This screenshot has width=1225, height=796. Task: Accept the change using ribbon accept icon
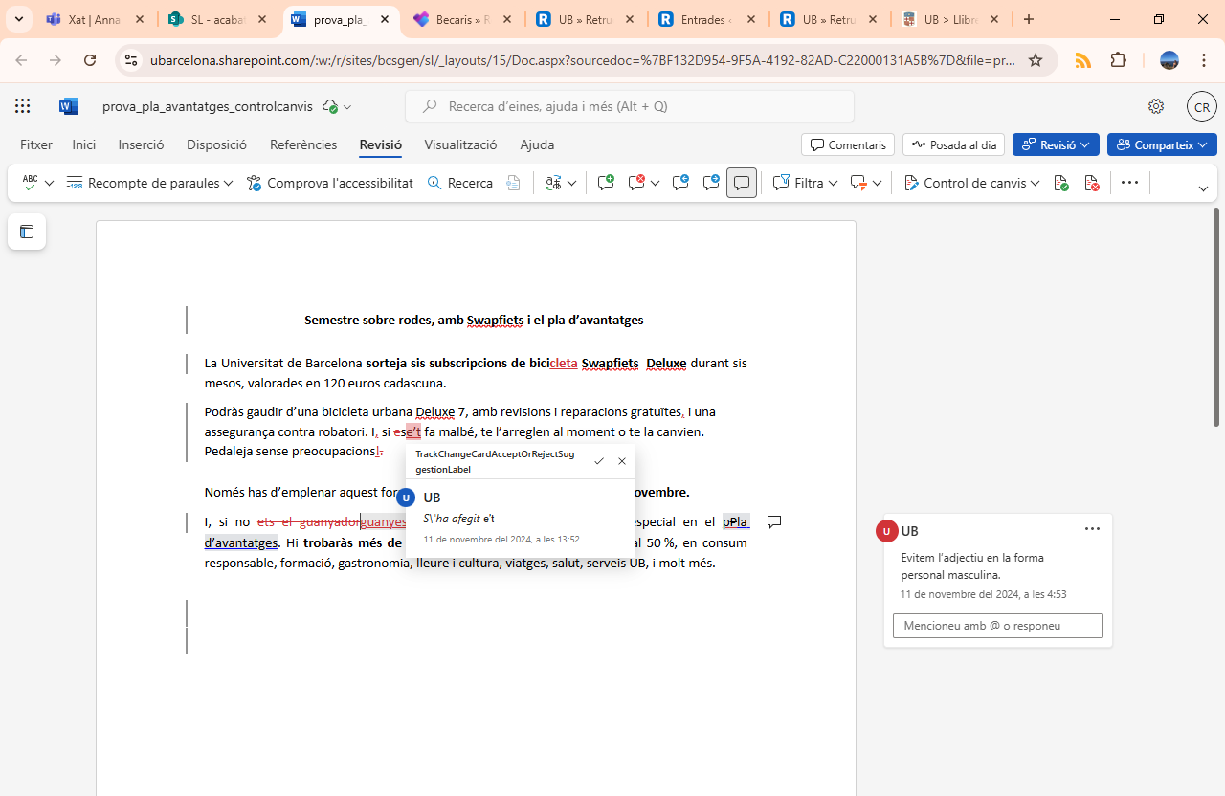(1060, 183)
